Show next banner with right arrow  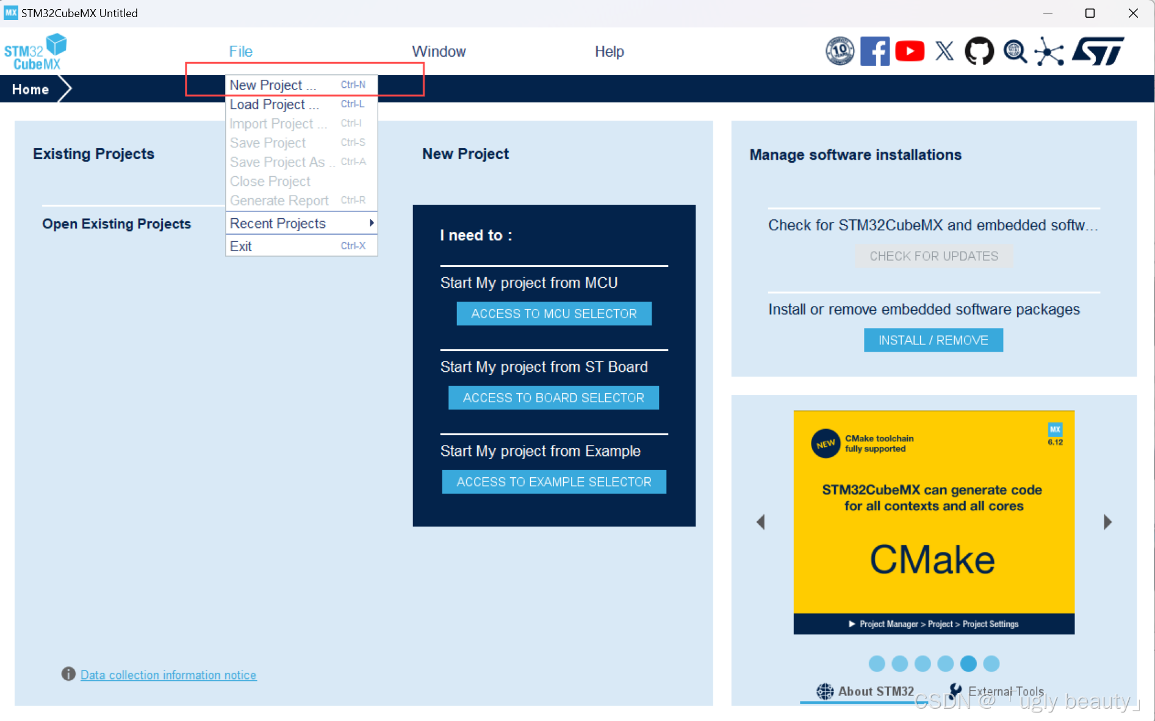[1107, 522]
